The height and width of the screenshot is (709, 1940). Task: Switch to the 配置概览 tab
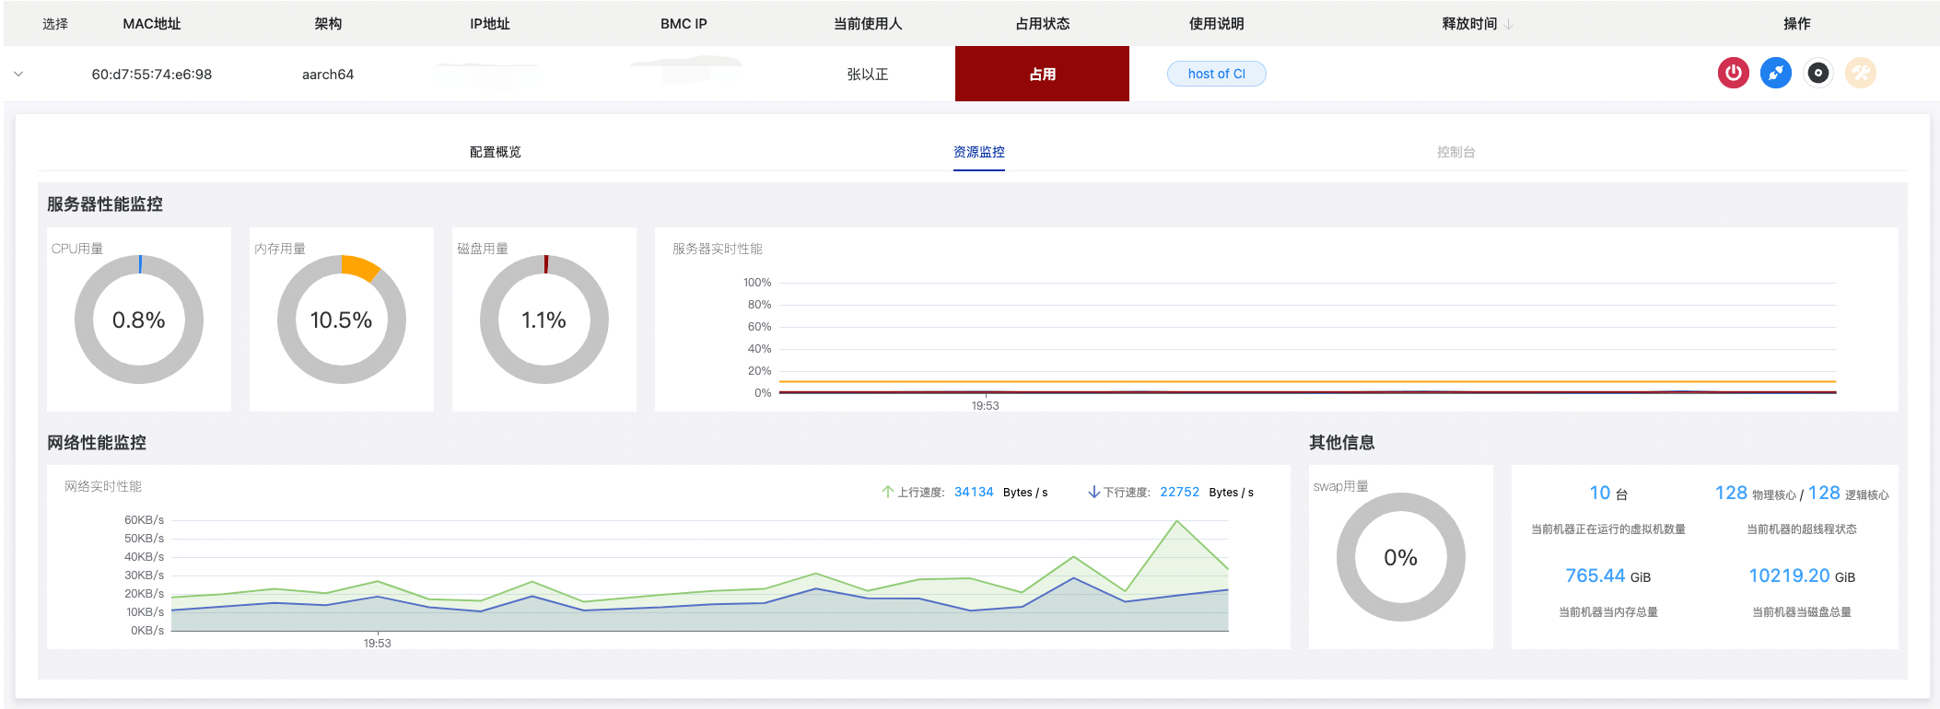pos(495,152)
